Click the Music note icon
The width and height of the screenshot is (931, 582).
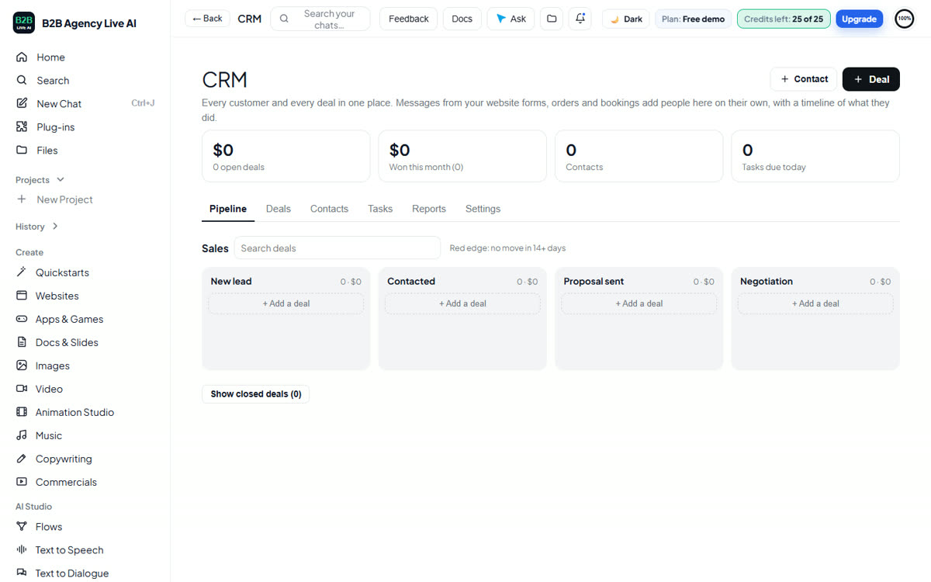click(x=21, y=435)
